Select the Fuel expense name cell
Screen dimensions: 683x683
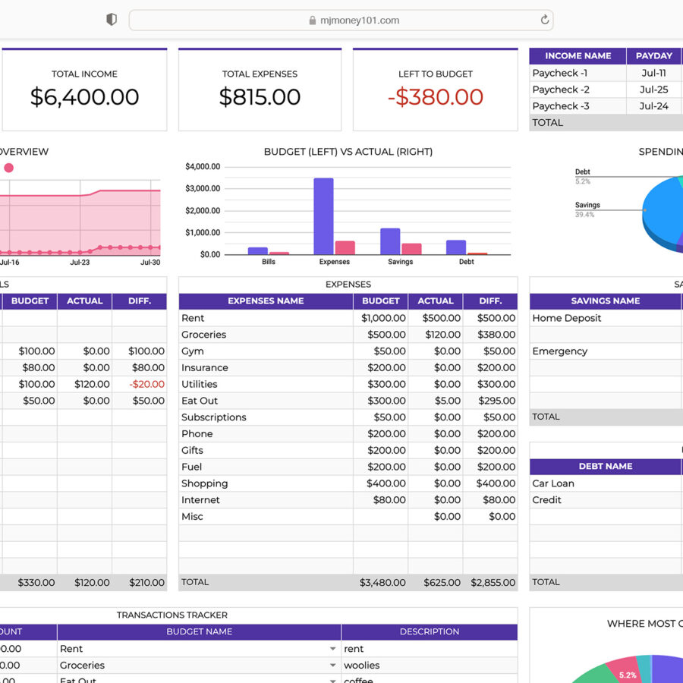click(x=266, y=467)
